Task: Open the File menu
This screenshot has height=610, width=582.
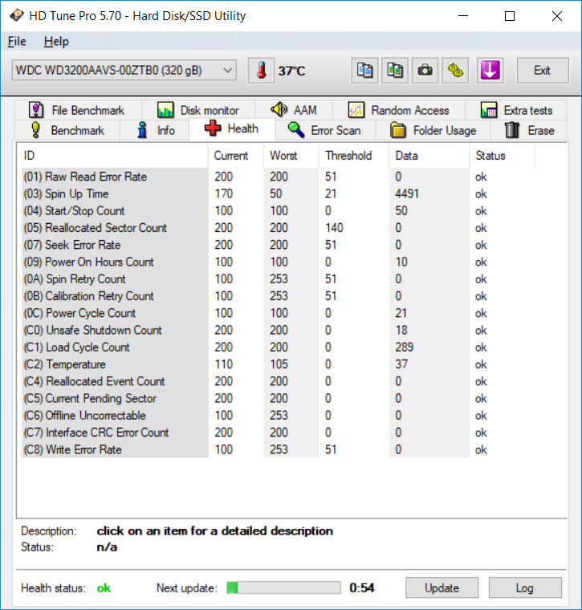Action: [17, 41]
